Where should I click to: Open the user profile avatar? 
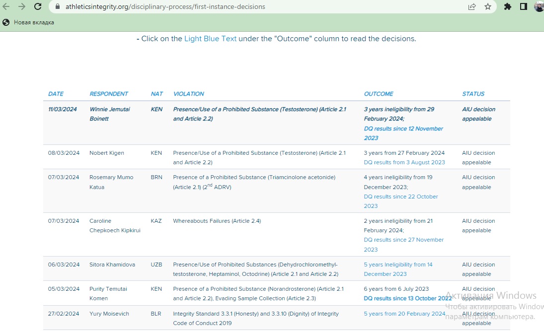point(539,7)
